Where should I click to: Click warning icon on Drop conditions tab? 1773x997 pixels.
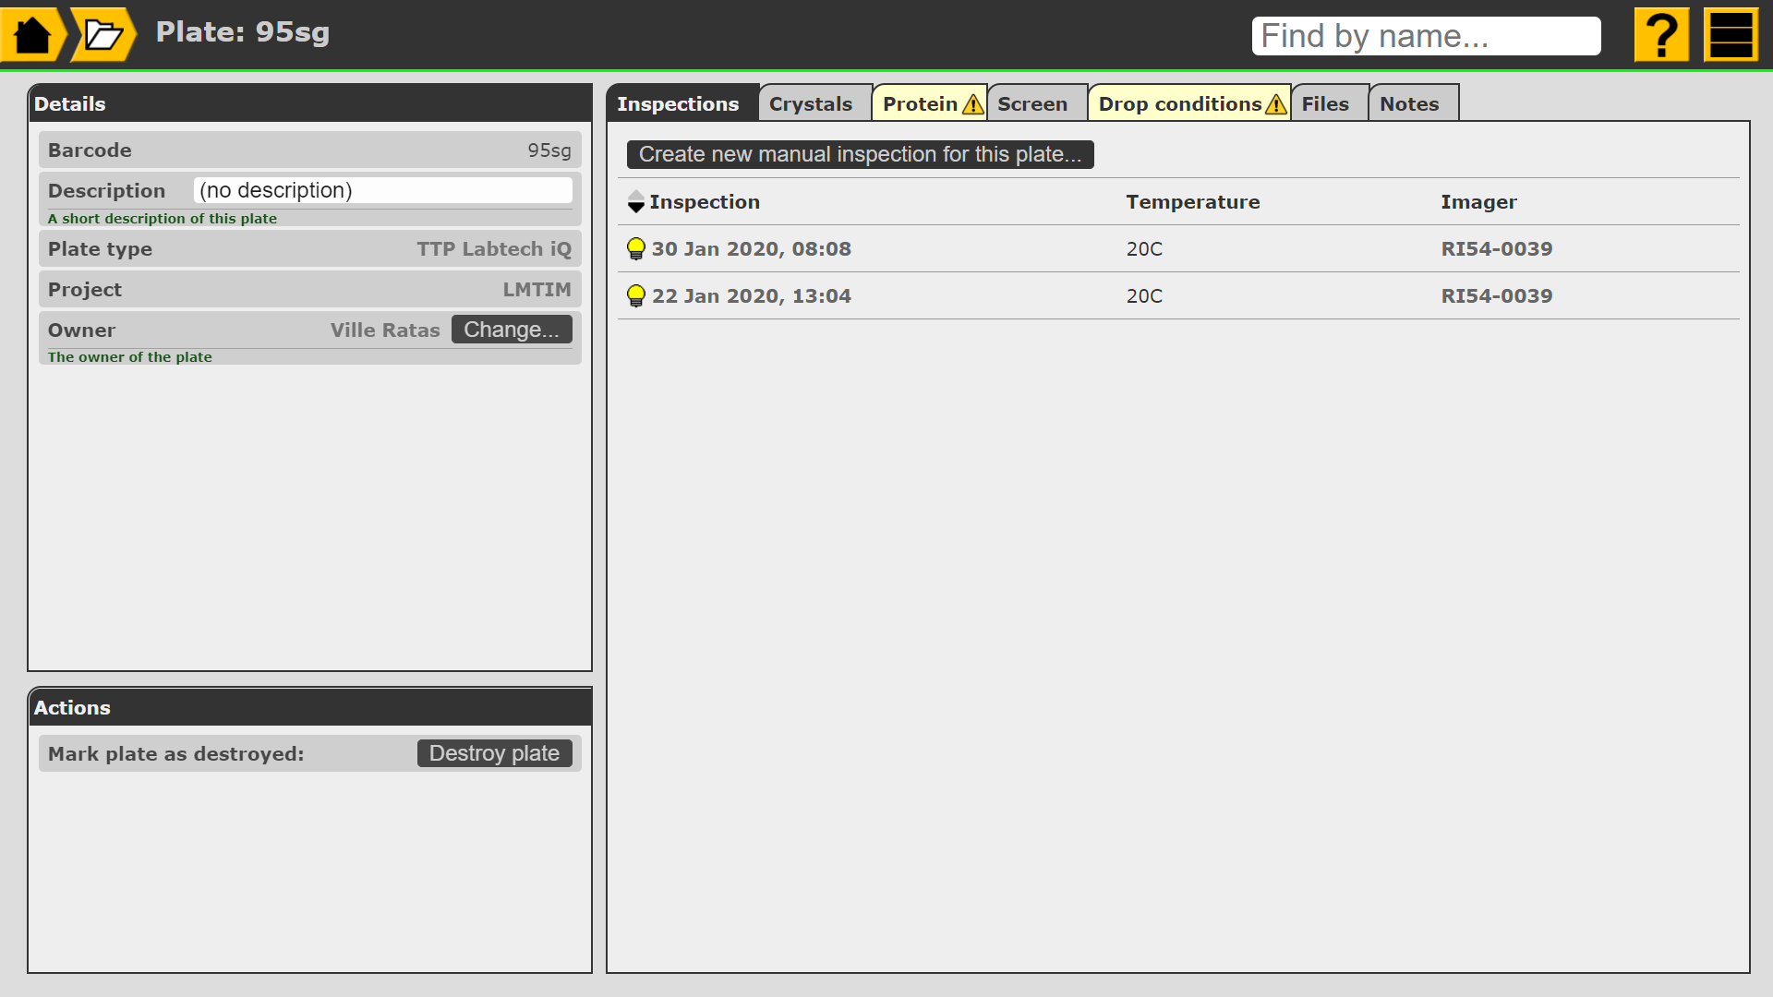[1275, 104]
